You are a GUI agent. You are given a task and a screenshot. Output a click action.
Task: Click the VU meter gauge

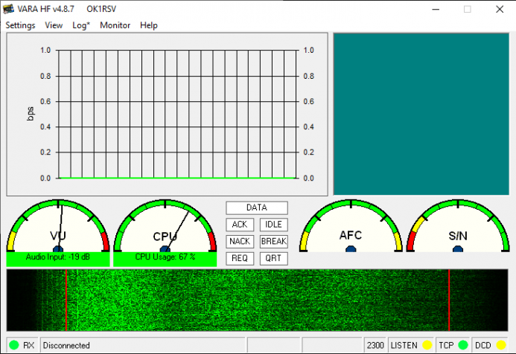coord(58,225)
